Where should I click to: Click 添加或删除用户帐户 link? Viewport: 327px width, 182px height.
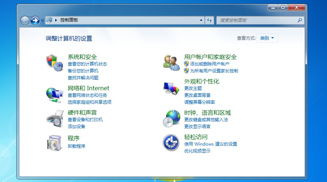pos(209,64)
